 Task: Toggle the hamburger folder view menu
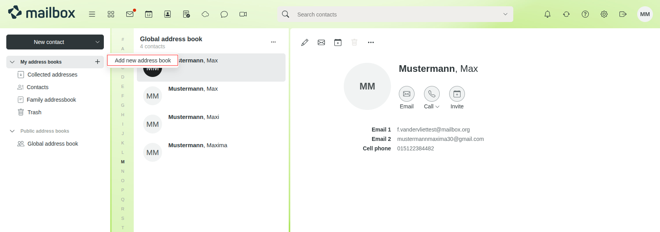point(92,14)
